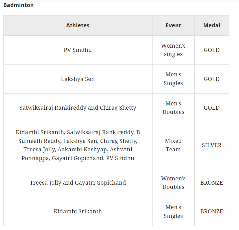Click the Women's Doubles BRONZE medal cell
Viewport: 239px width, 230px height.
tap(212, 183)
